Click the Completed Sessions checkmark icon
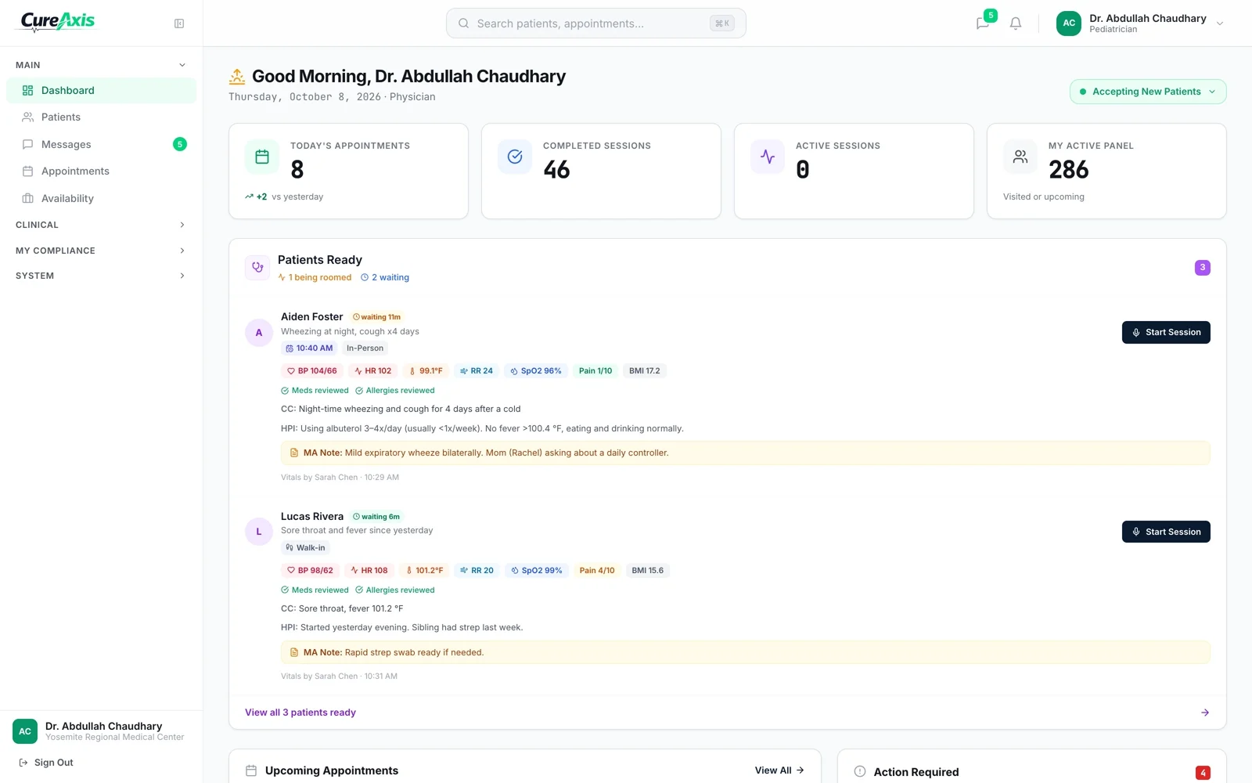 (515, 157)
